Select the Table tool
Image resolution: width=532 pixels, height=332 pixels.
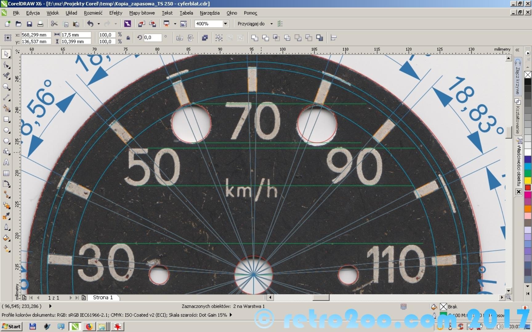6,173
